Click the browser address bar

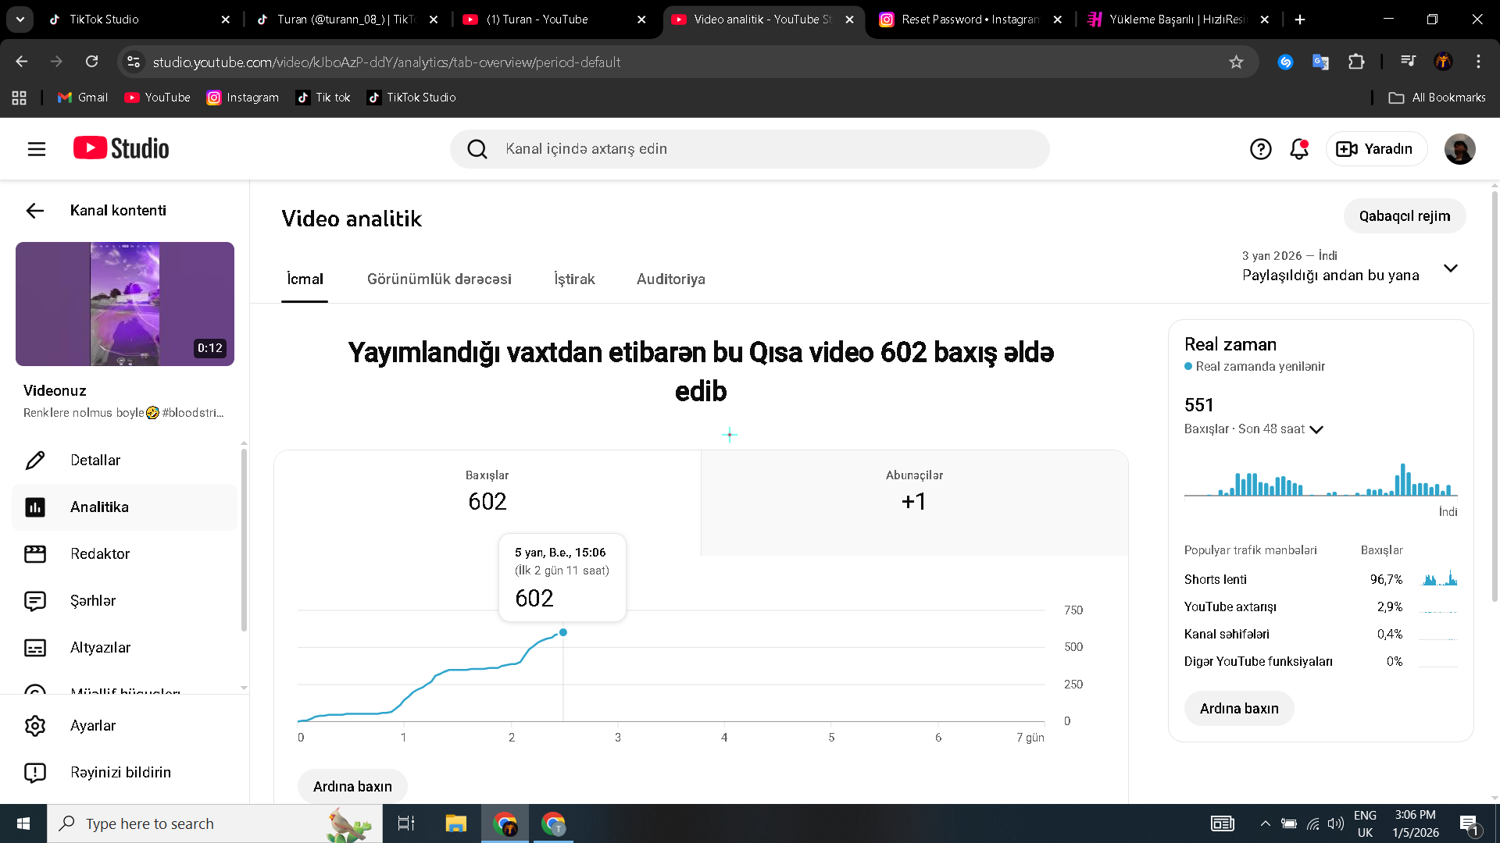tap(687, 62)
